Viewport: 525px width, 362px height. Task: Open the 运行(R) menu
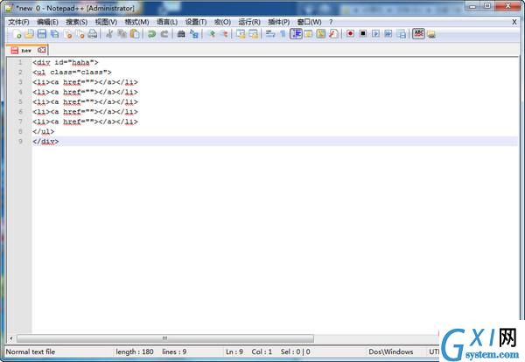point(249,22)
